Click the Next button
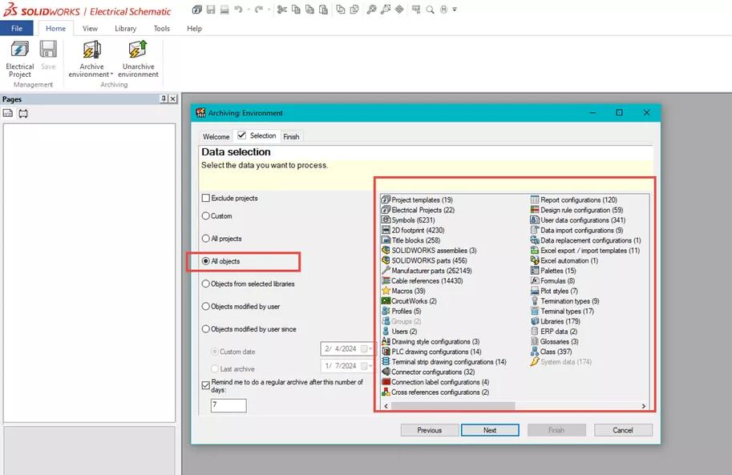 click(490, 430)
